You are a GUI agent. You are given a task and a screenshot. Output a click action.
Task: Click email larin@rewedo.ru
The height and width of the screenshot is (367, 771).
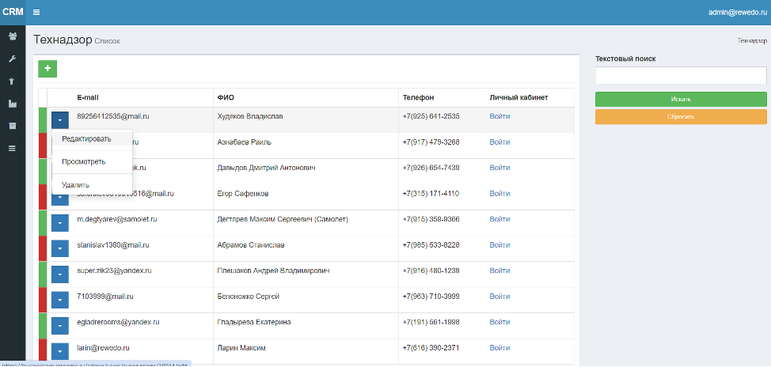tap(103, 348)
